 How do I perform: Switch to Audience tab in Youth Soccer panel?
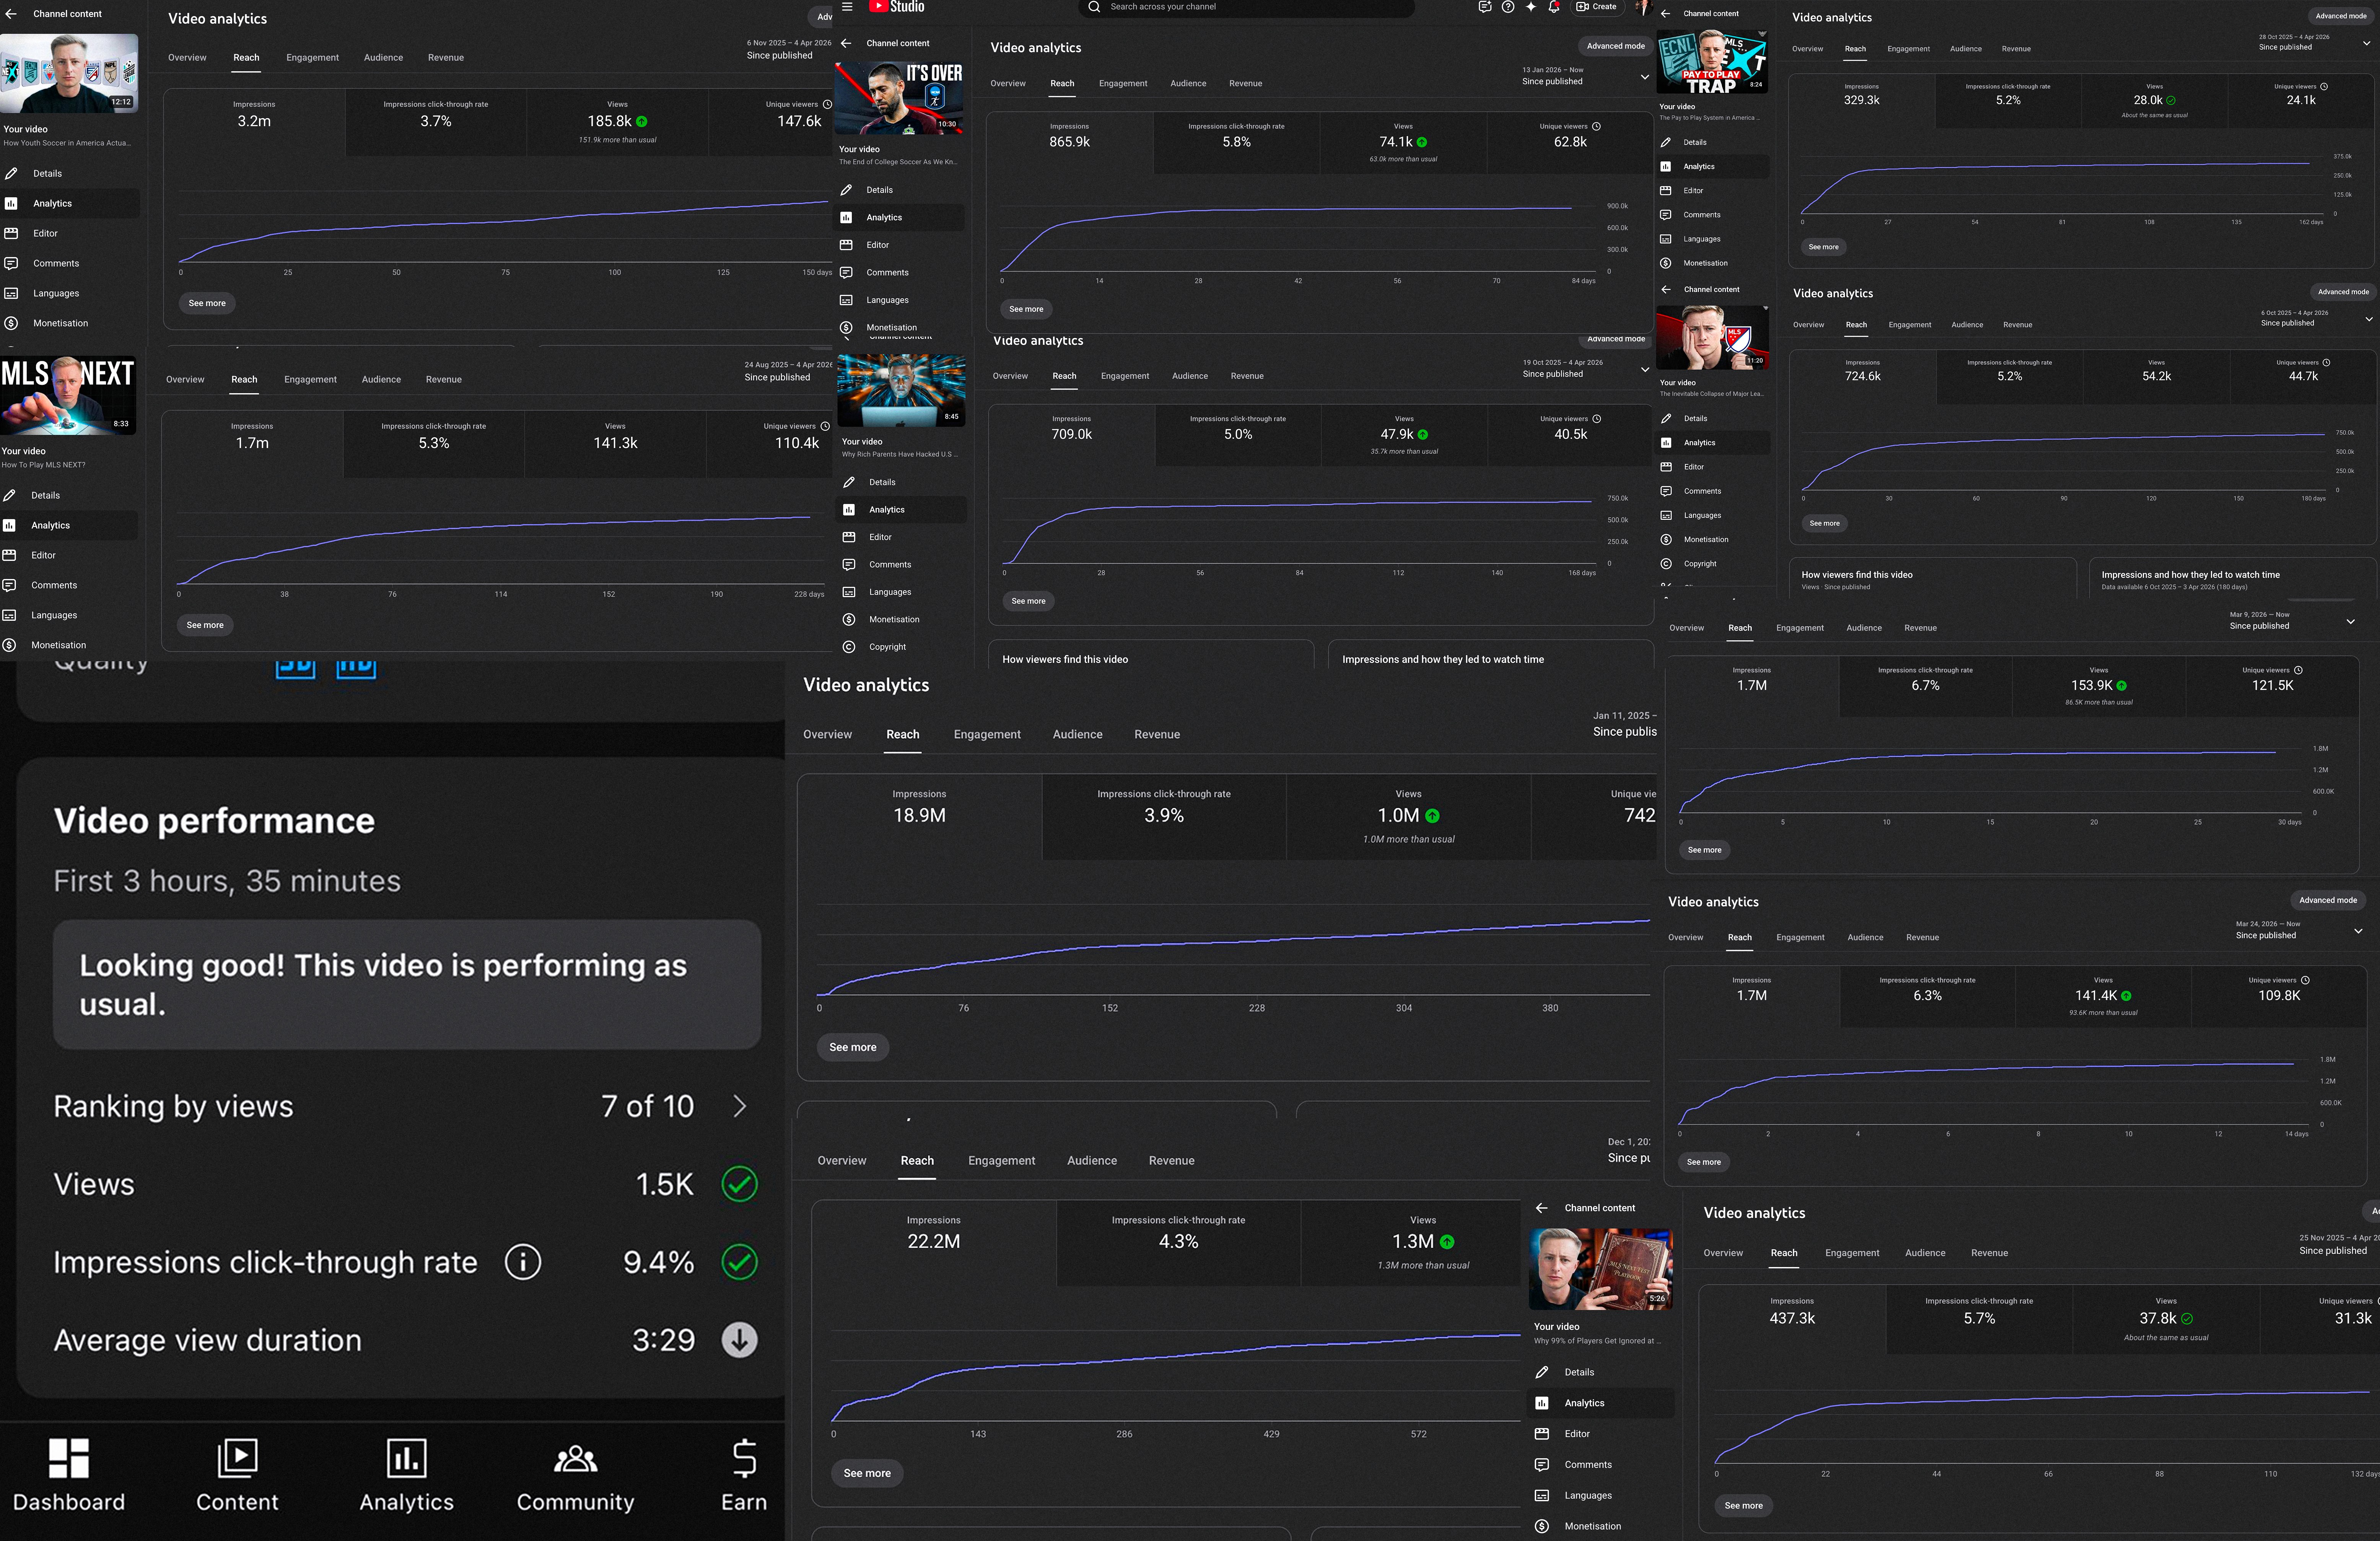pyautogui.click(x=383, y=58)
